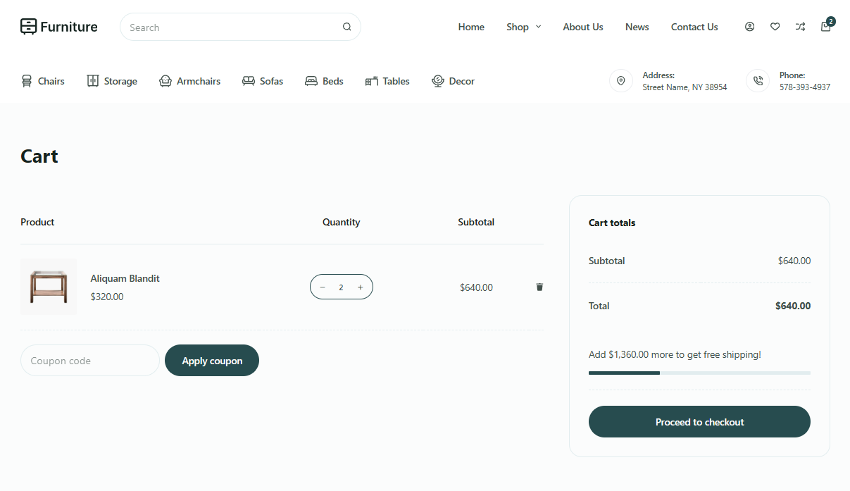
Task: Click the phone call icon
Action: tap(758, 81)
